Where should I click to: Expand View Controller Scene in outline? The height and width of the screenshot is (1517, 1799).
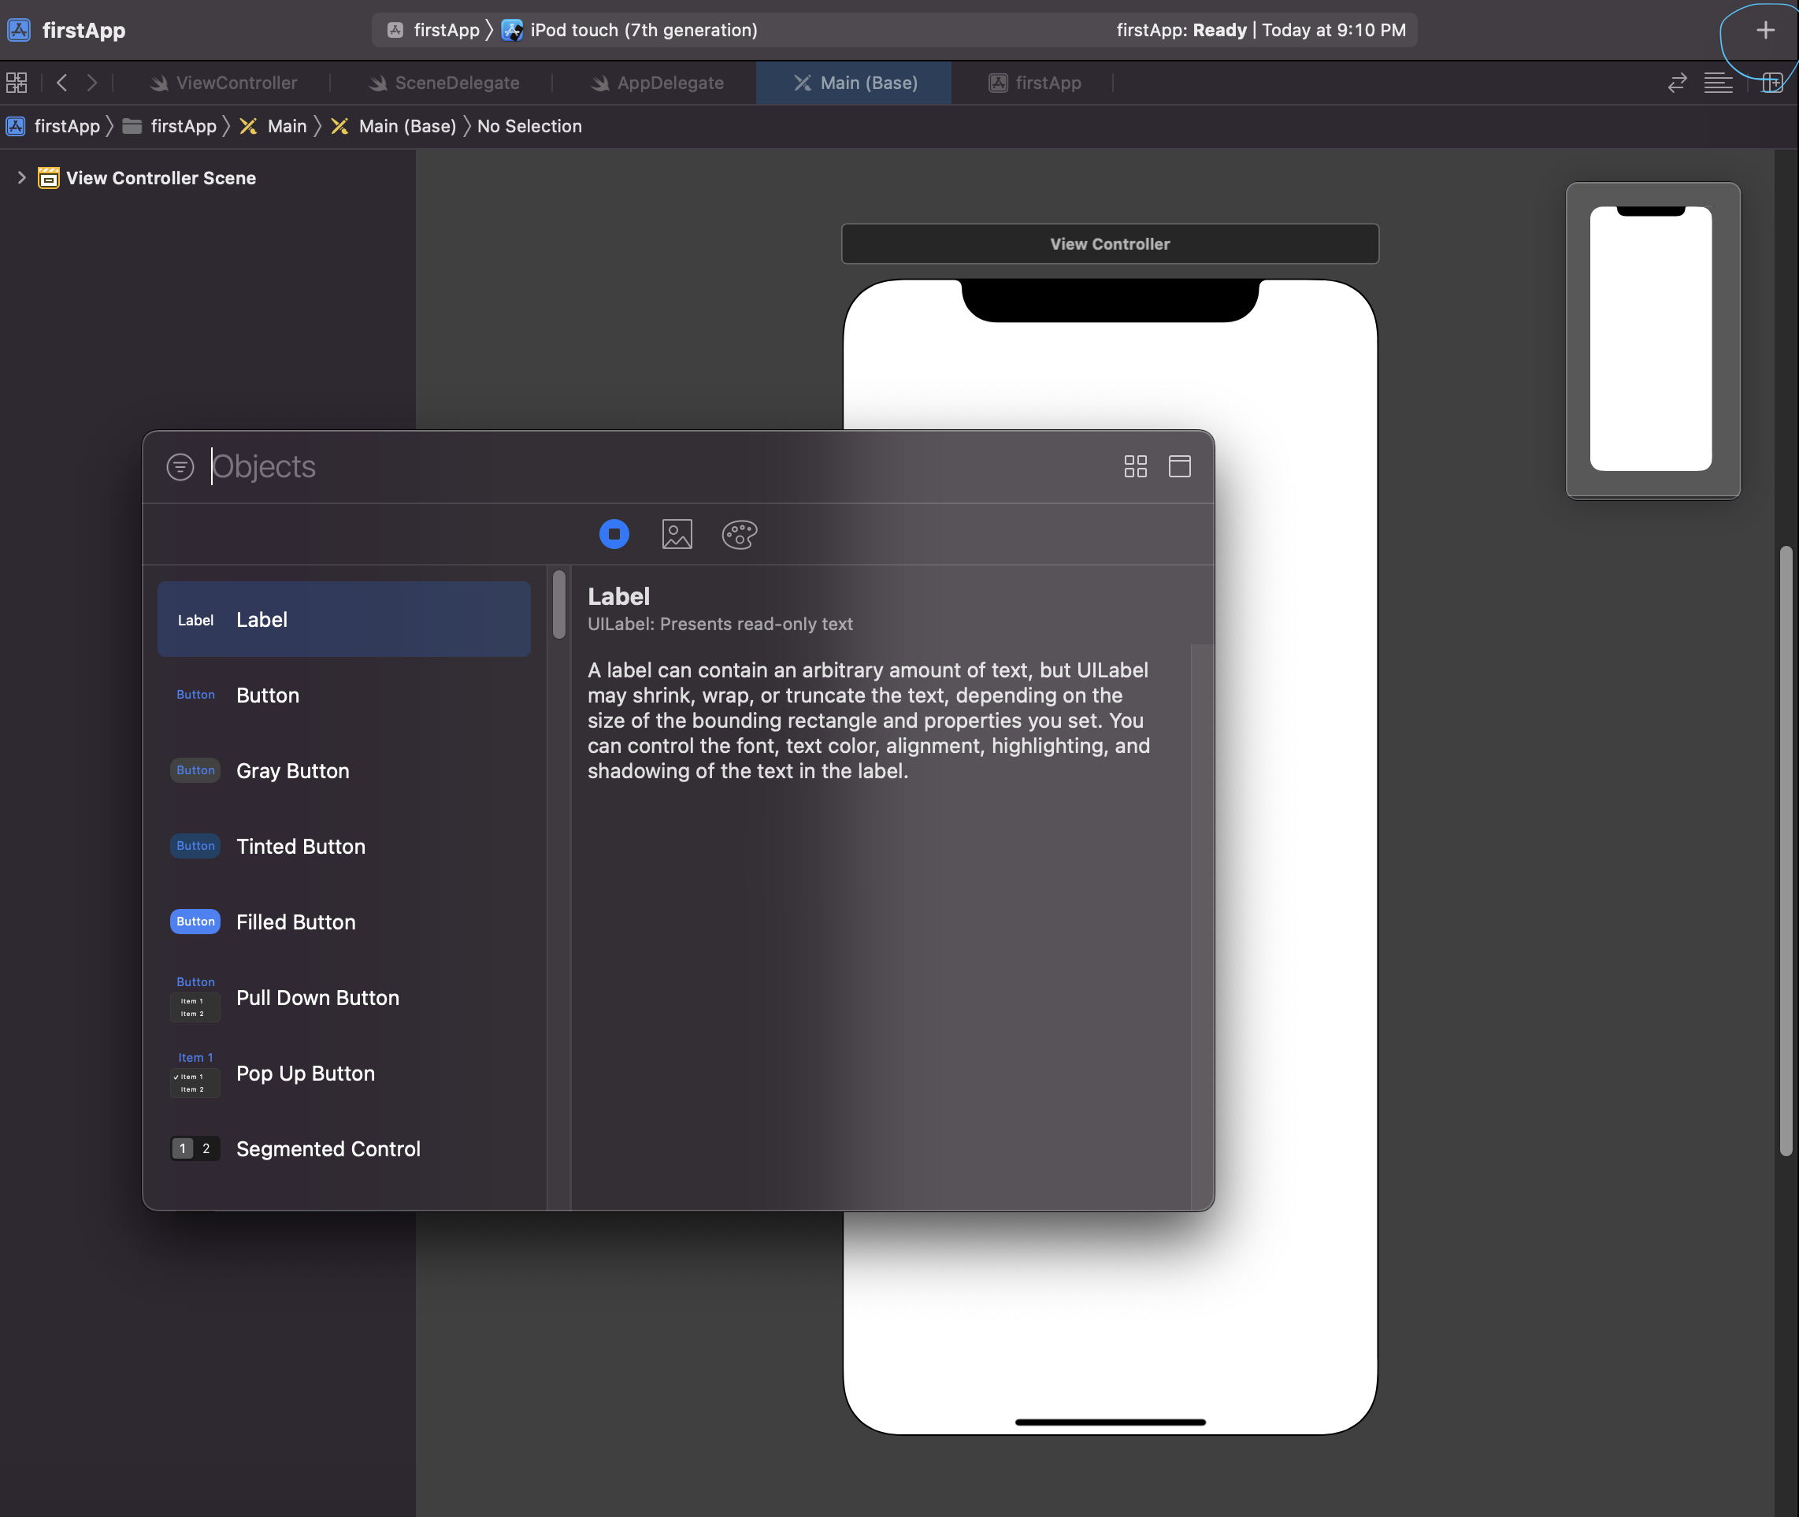[x=21, y=177]
